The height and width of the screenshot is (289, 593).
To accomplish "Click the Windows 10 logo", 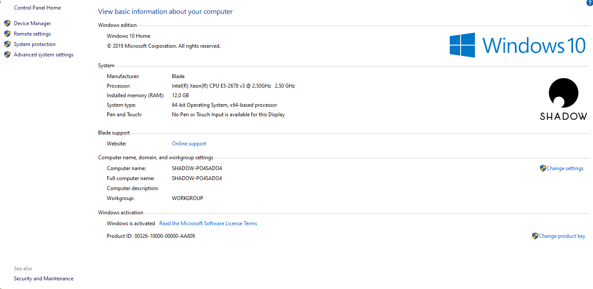I will (517, 45).
